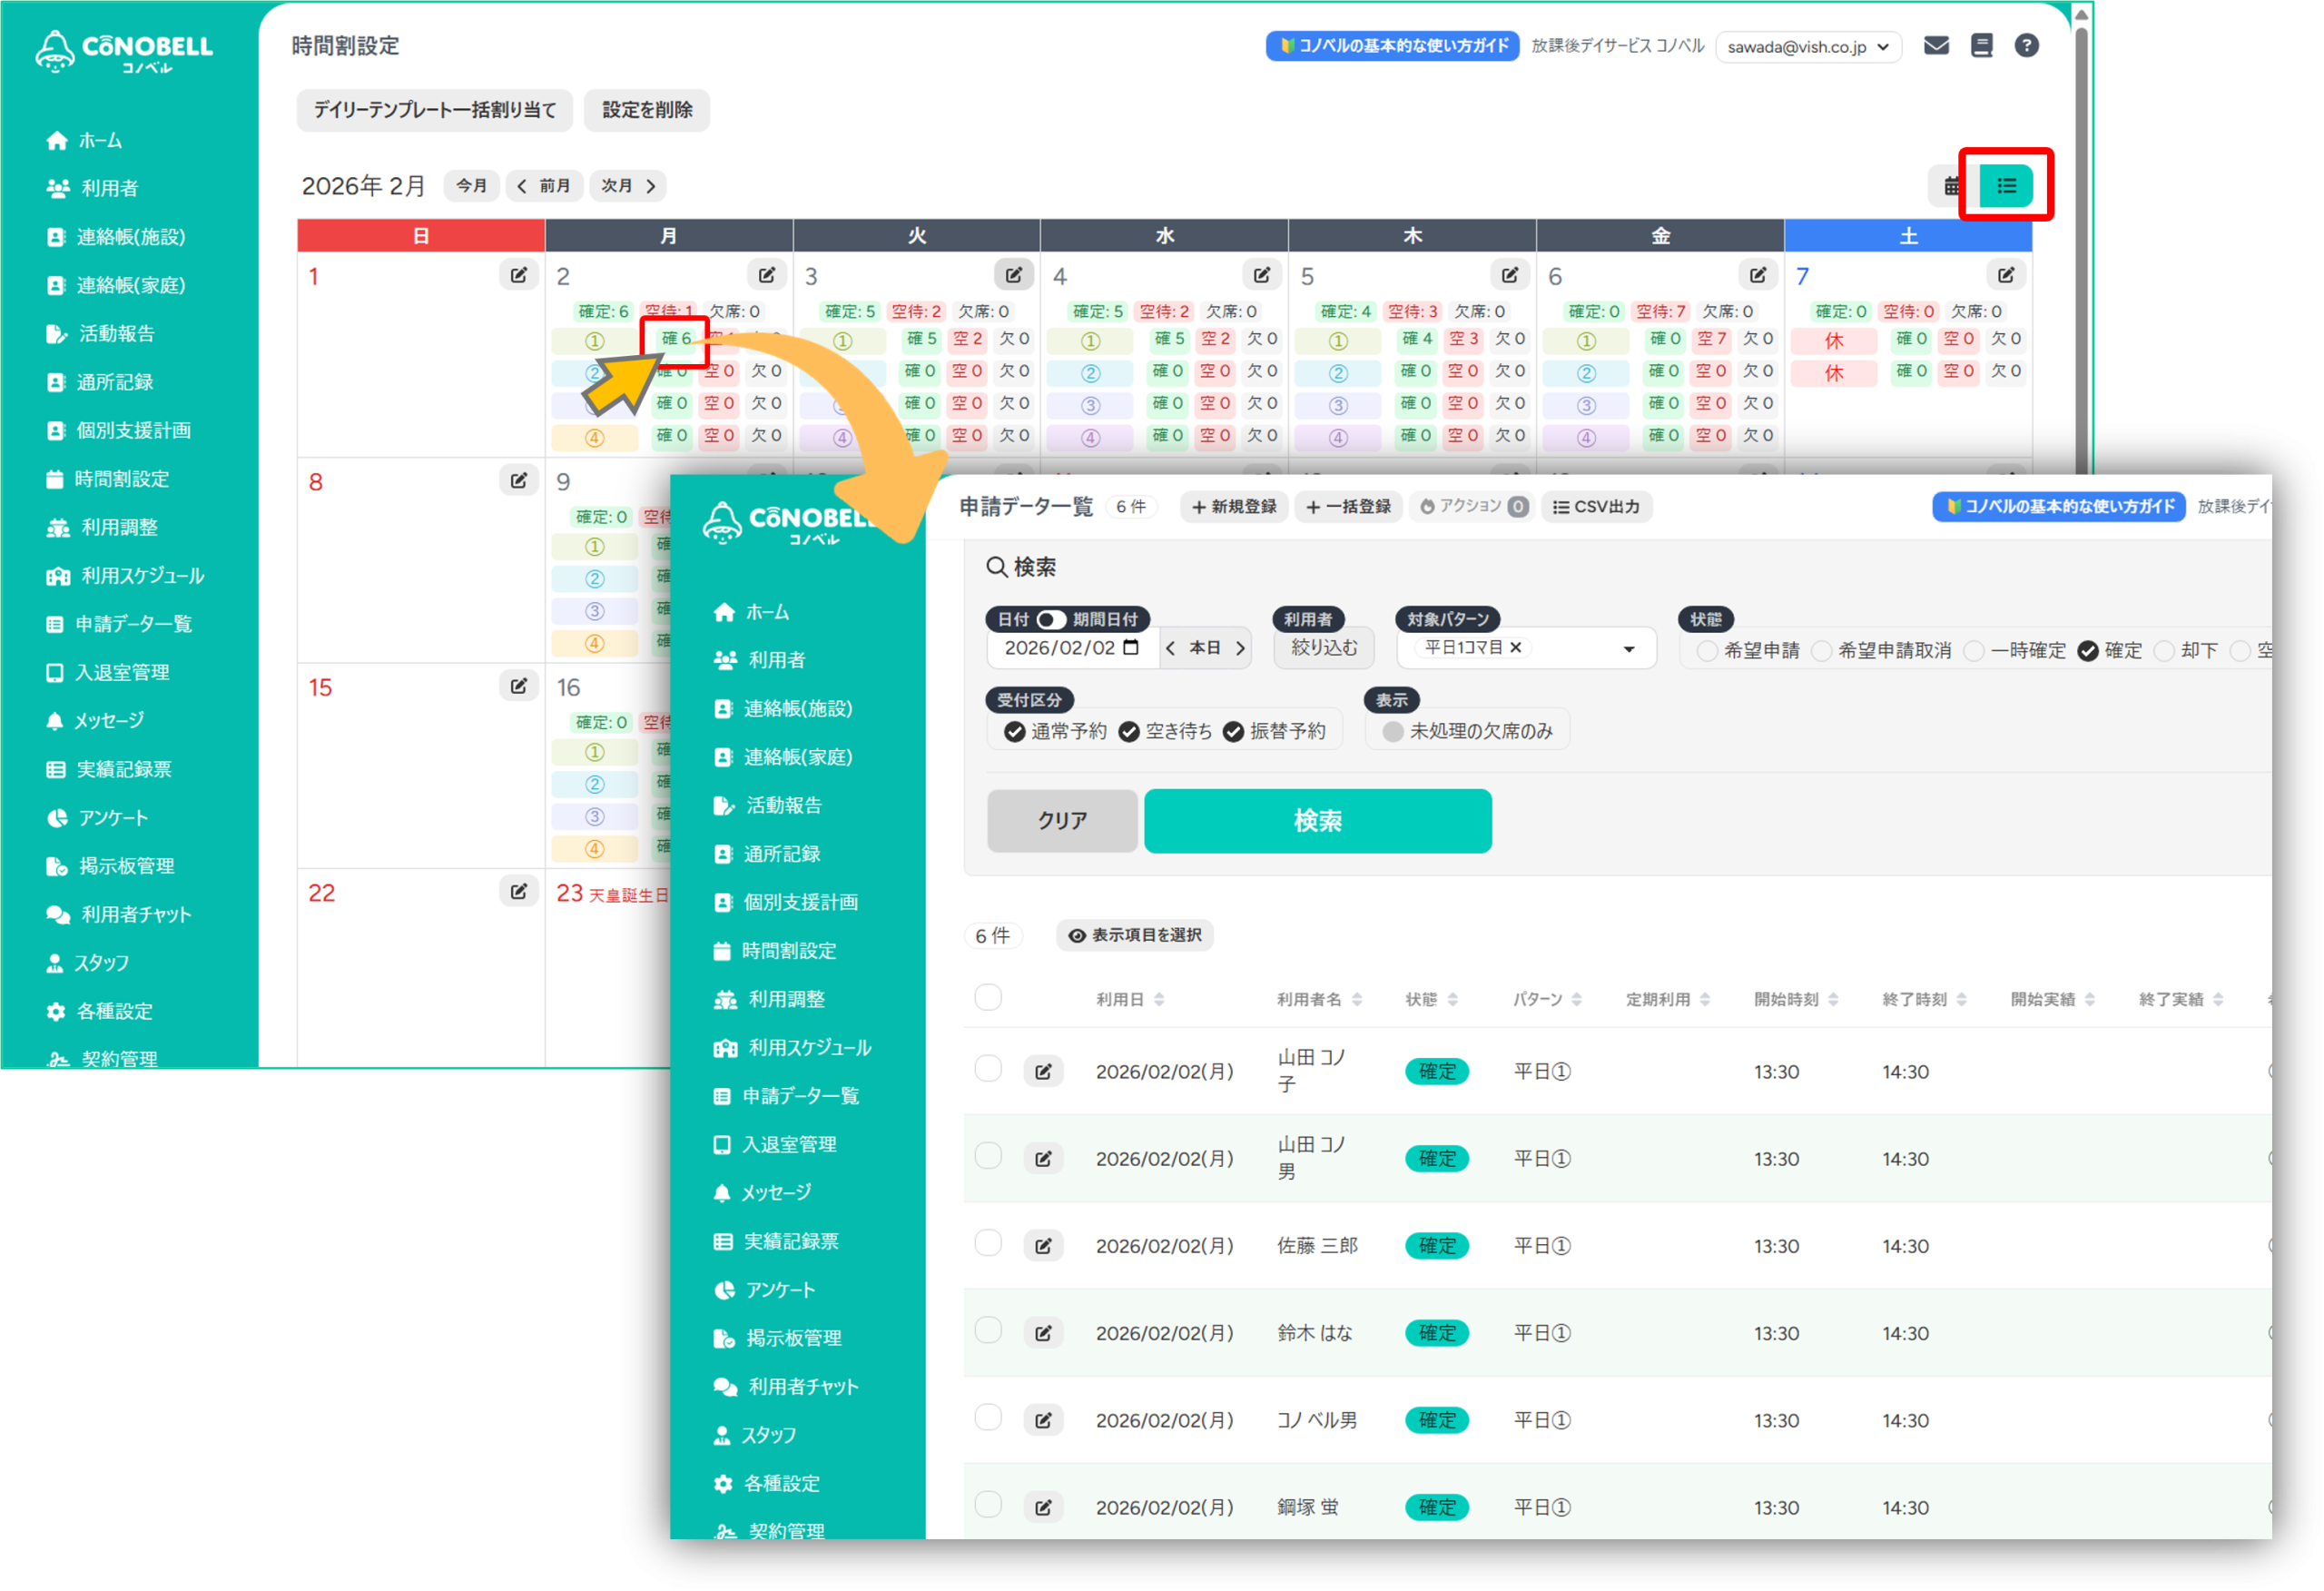
Task: Click edit icon for February 7 cell
Action: pos(2005,275)
